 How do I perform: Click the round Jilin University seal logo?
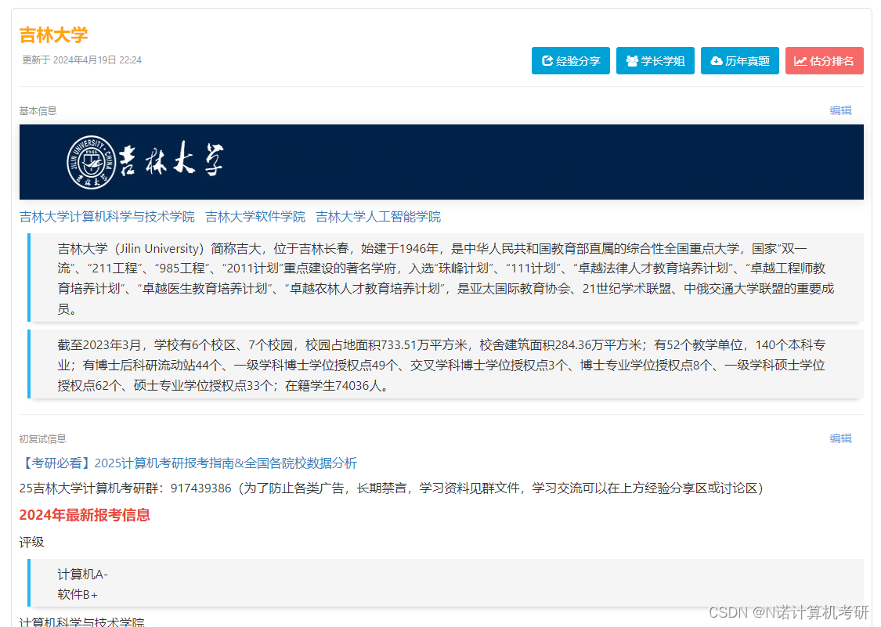click(x=91, y=162)
